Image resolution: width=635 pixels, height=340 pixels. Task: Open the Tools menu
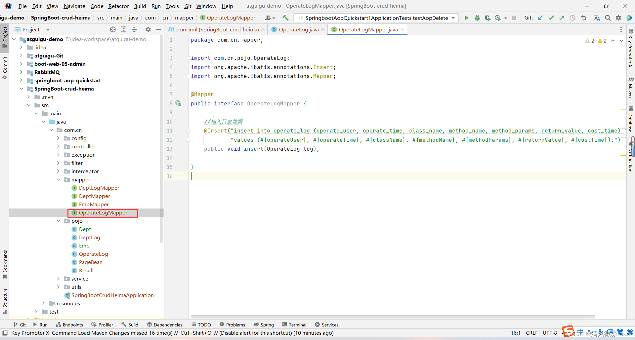click(x=172, y=6)
